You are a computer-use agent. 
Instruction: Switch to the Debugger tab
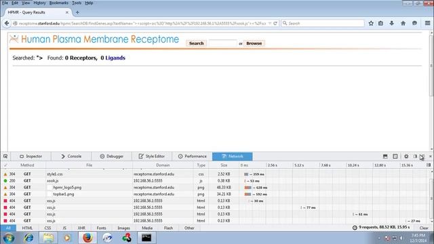click(111, 157)
